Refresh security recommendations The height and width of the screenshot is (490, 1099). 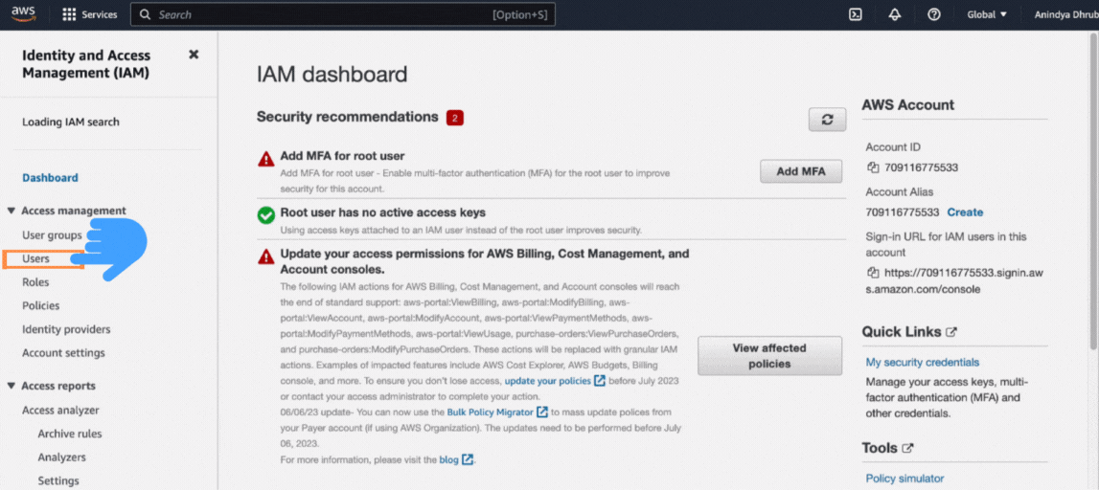pos(827,120)
